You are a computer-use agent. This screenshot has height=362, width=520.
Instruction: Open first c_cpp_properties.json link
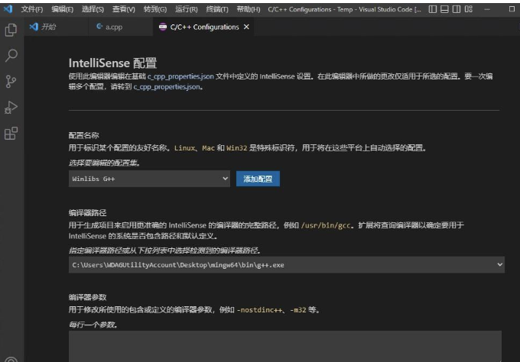(180, 76)
